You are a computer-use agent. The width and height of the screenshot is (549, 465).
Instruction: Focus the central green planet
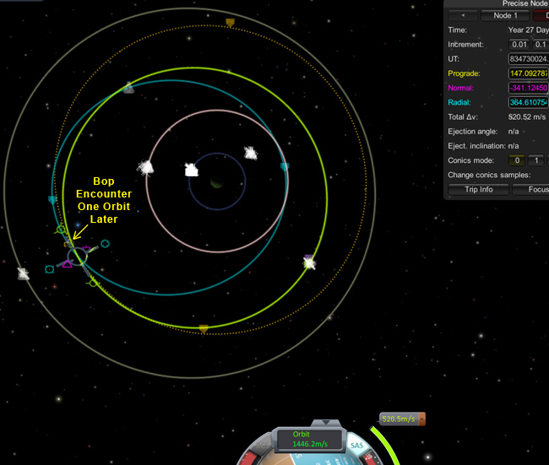[x=217, y=182]
